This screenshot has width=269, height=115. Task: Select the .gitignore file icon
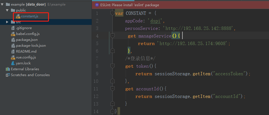(13, 28)
